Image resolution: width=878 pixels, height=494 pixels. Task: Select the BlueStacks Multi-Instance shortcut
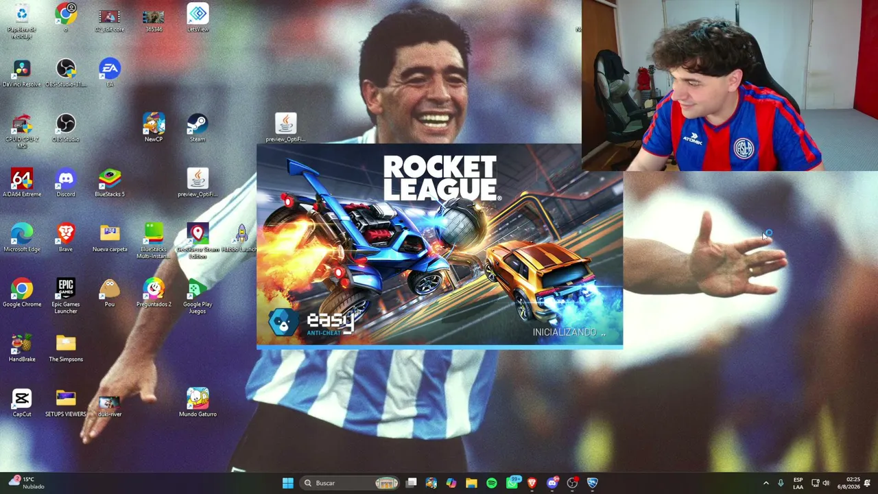click(154, 242)
